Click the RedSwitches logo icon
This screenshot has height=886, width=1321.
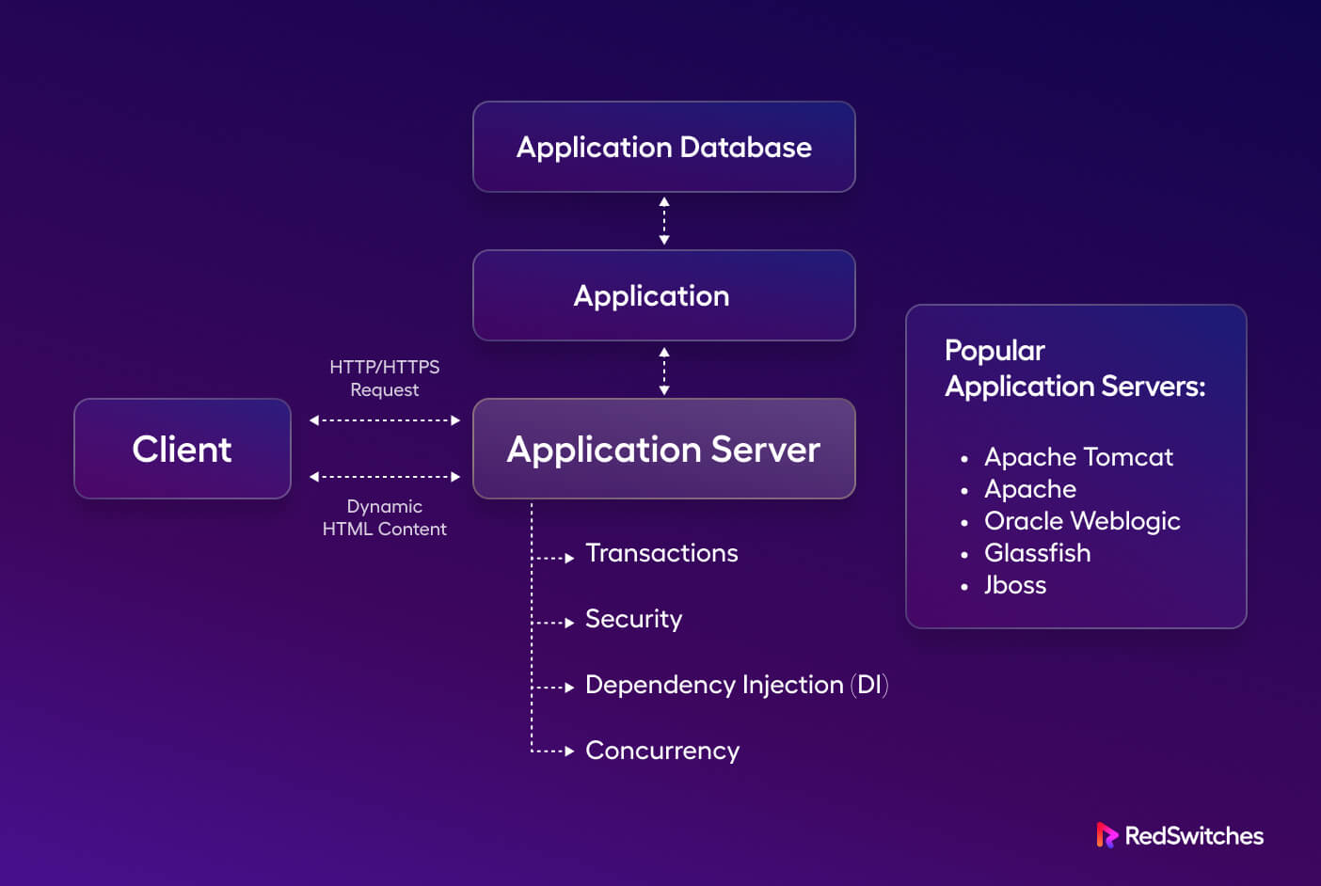1106,835
